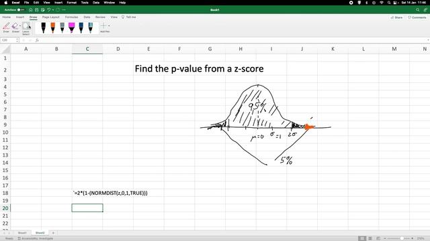Image resolution: width=430 pixels, height=241 pixels.
Task: Pick the magenta highlighter
Action: pos(72,28)
